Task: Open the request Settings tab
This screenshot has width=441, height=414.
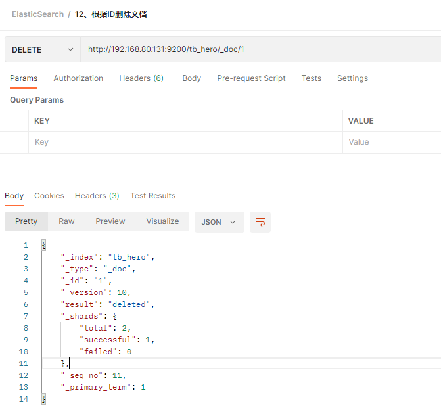Action: pyautogui.click(x=352, y=78)
